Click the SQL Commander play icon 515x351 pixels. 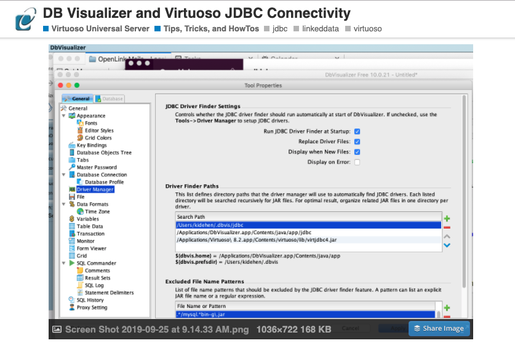pyautogui.click(x=72, y=263)
